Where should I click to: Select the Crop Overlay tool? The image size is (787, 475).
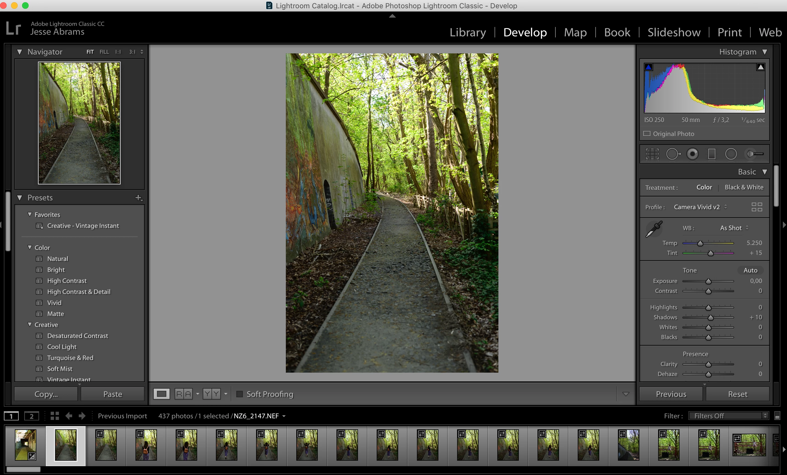(652, 154)
